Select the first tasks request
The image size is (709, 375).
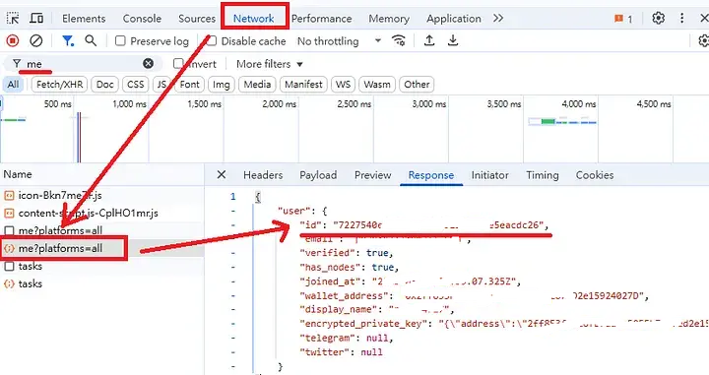coord(102,266)
